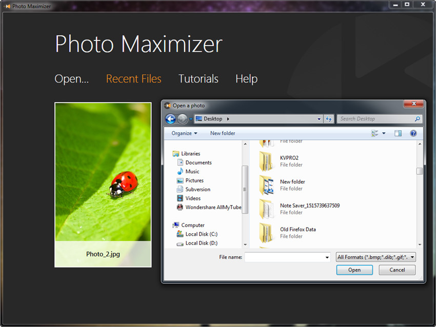436x327 pixels.
Task: Open the view options dropdown arrow
Action: pyautogui.click(x=384, y=133)
